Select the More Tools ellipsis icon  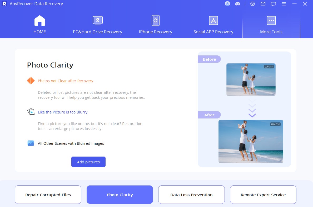click(x=271, y=20)
